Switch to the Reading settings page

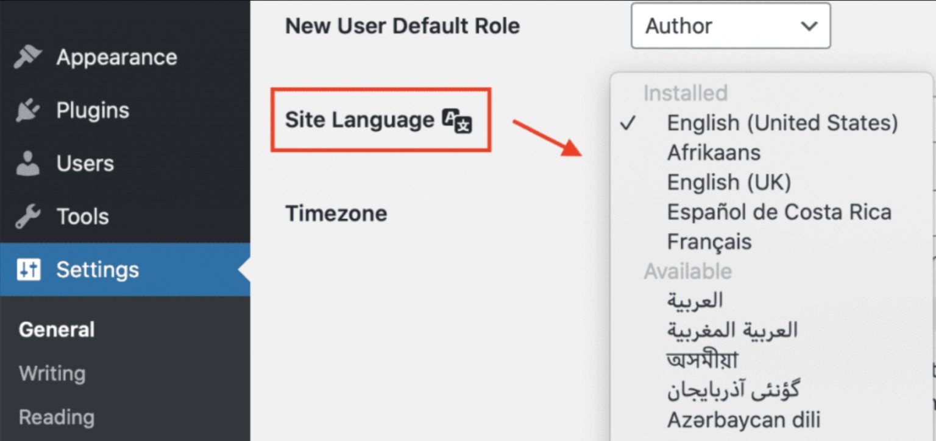[56, 417]
